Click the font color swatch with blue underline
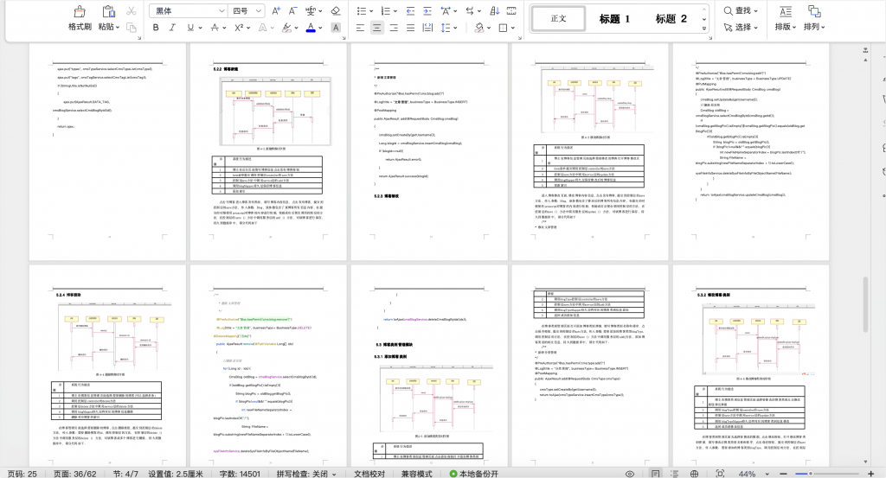This screenshot has height=478, width=886. [x=311, y=28]
